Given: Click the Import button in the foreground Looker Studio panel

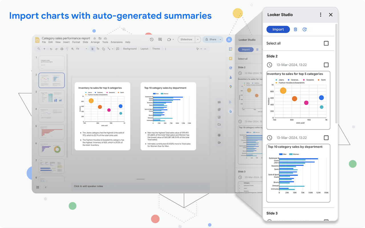Looking at the screenshot, I should (x=278, y=29).
